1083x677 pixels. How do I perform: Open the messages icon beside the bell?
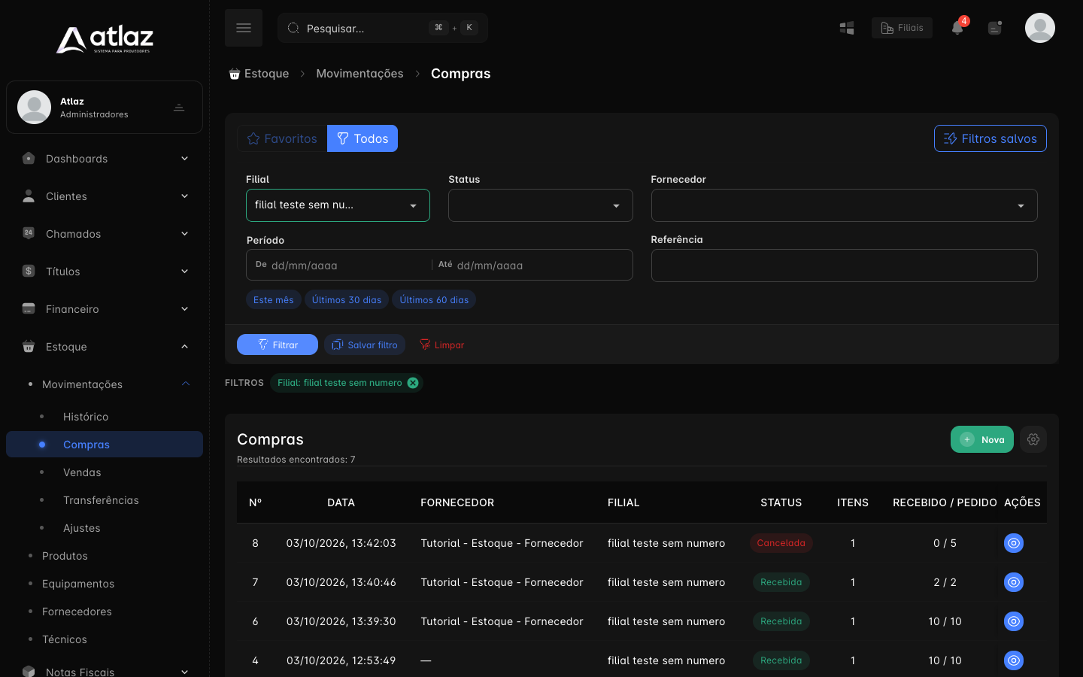point(995,28)
